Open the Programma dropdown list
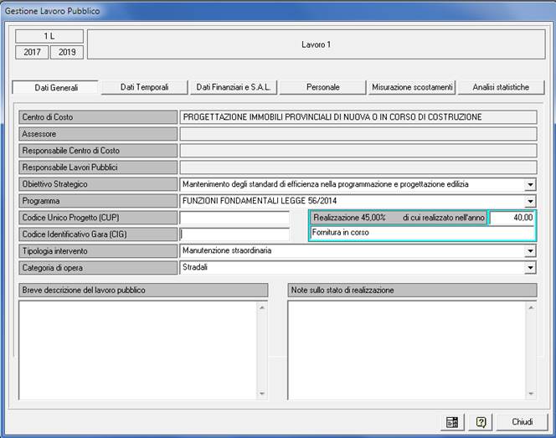Image resolution: width=556 pixels, height=438 pixels. pos(529,201)
